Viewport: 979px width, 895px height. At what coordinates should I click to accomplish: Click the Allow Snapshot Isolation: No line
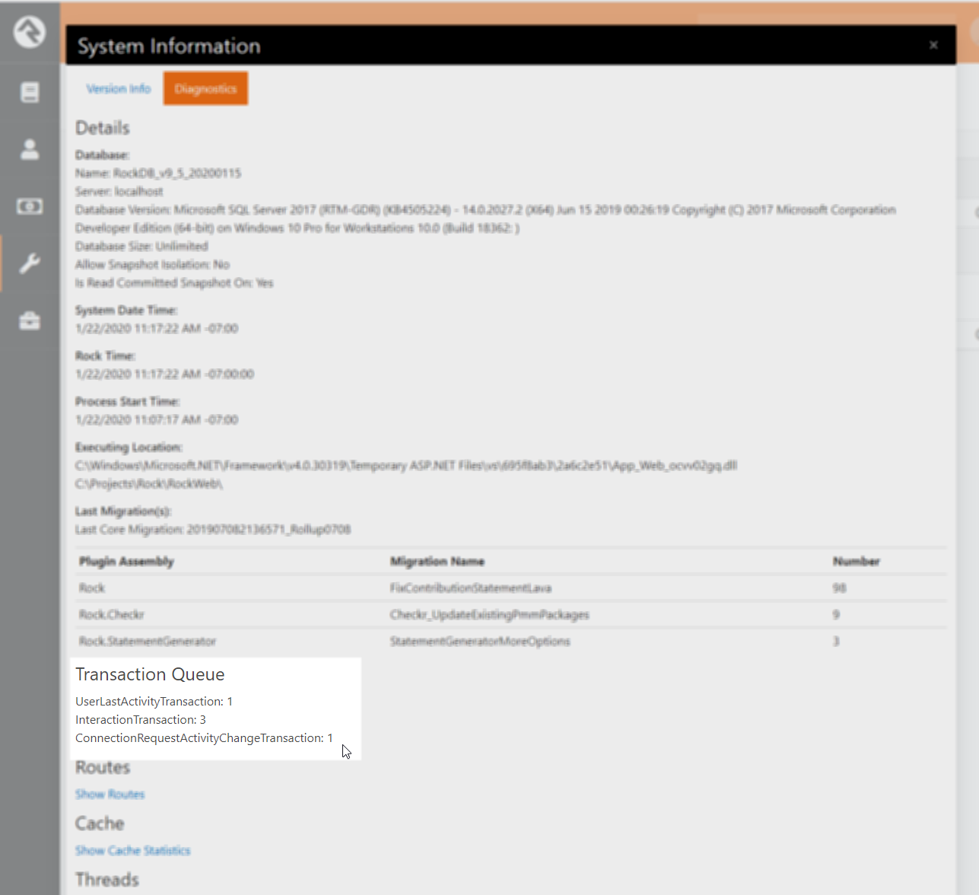click(x=152, y=264)
